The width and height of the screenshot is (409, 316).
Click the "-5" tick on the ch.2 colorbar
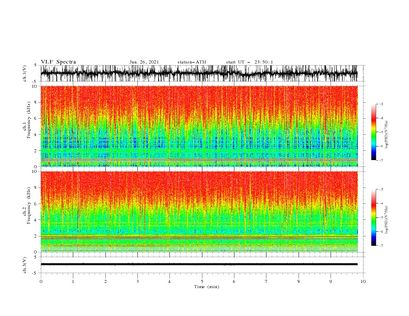tap(381, 217)
